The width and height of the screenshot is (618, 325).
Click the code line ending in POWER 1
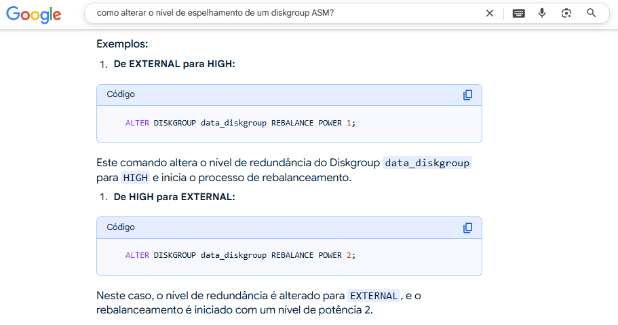point(240,123)
